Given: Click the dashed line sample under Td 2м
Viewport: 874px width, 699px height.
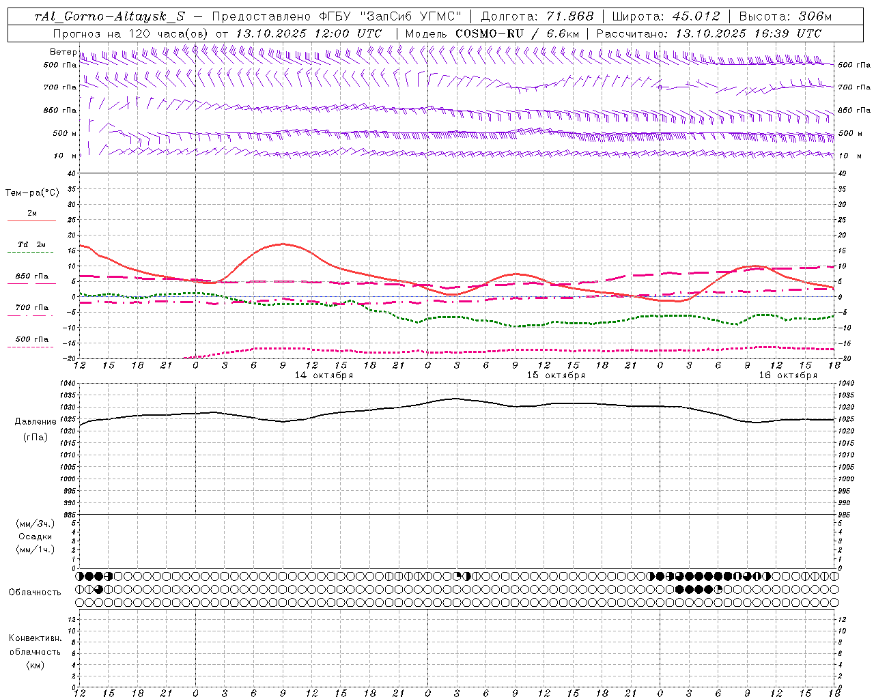Looking at the screenshot, I should click(x=31, y=253).
